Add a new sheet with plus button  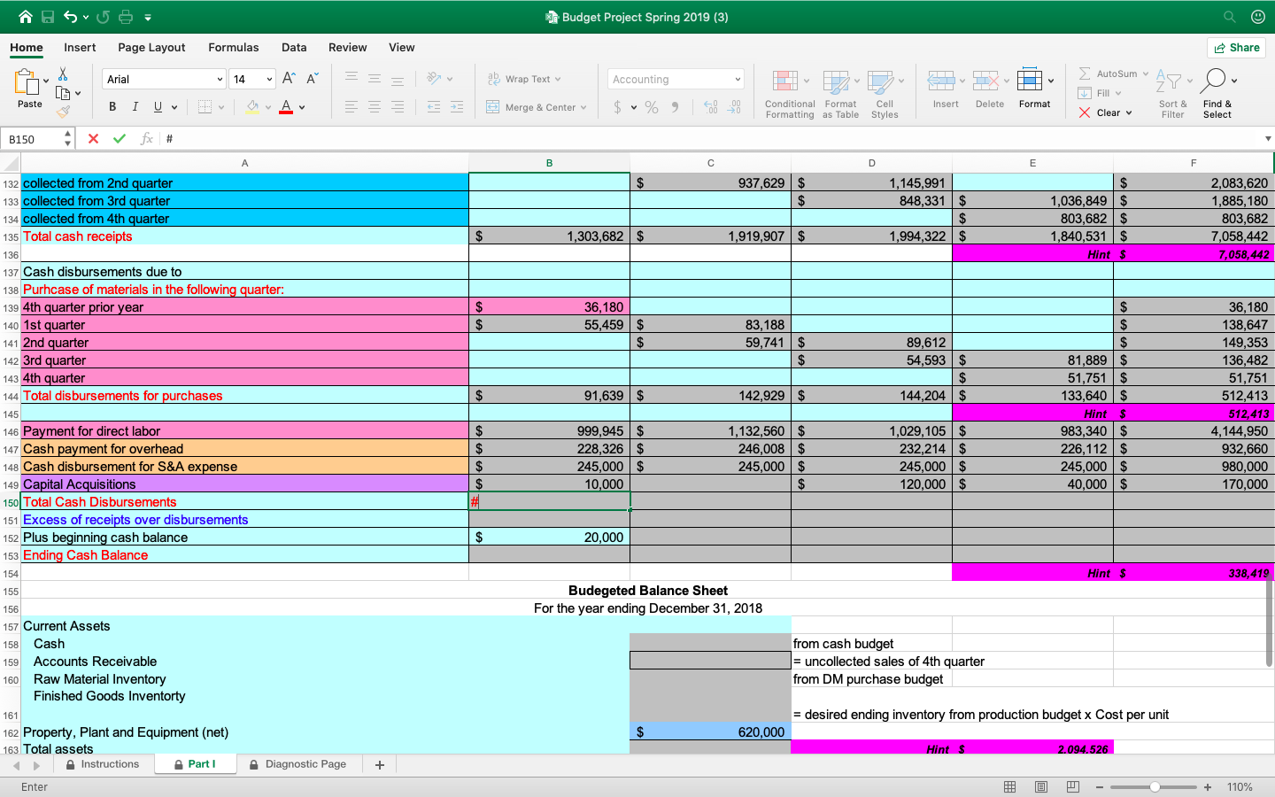[380, 765]
